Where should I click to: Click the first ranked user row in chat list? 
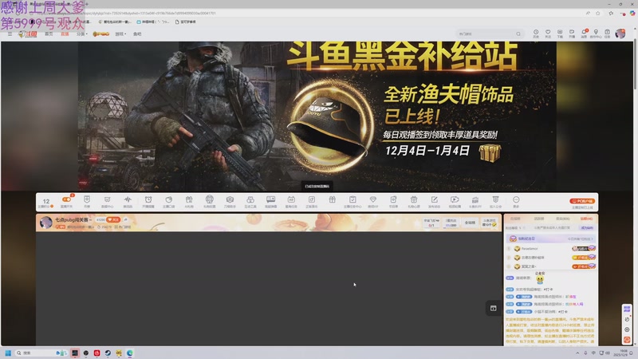(551, 248)
